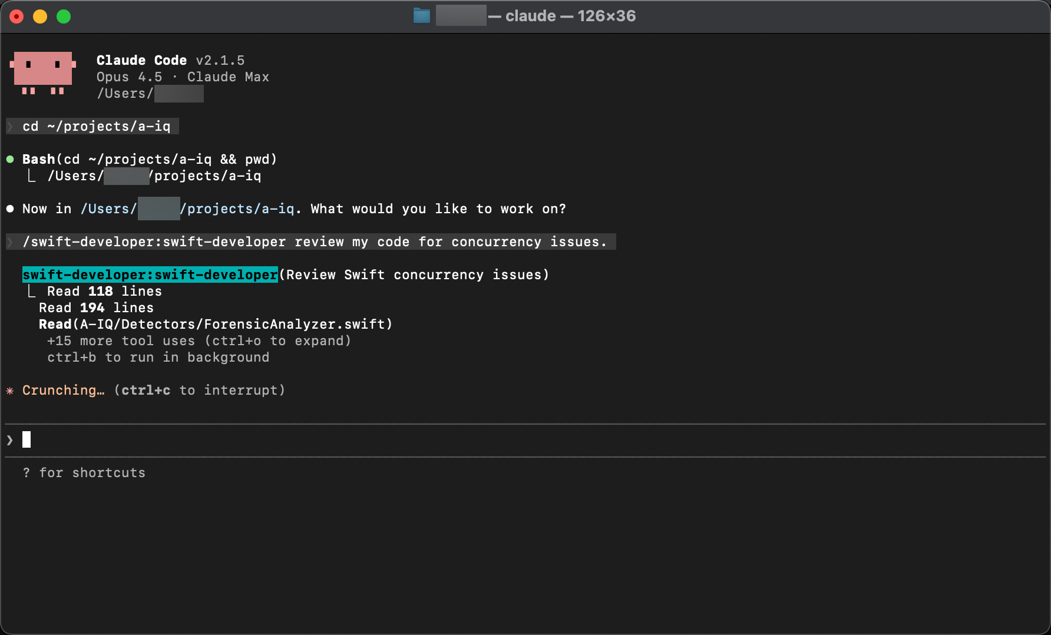Image resolution: width=1051 pixels, height=635 pixels.
Task: Click the 'Bash(cd ~/projects/a-iq && pwd)' tool call
Action: (x=150, y=160)
